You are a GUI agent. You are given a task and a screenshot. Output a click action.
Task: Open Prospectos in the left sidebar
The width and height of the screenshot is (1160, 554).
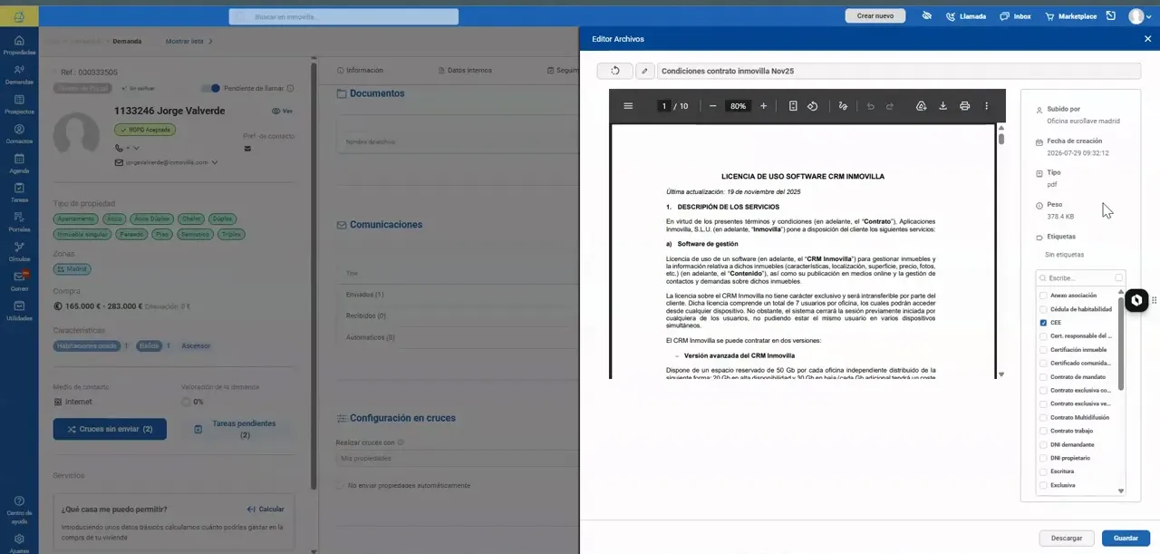[19, 105]
